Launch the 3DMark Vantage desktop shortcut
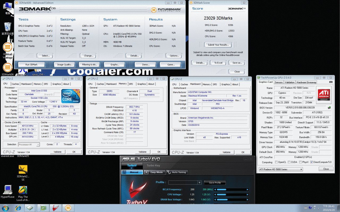The height and width of the screenshot is (212, 340). pyautogui.click(x=7, y=50)
